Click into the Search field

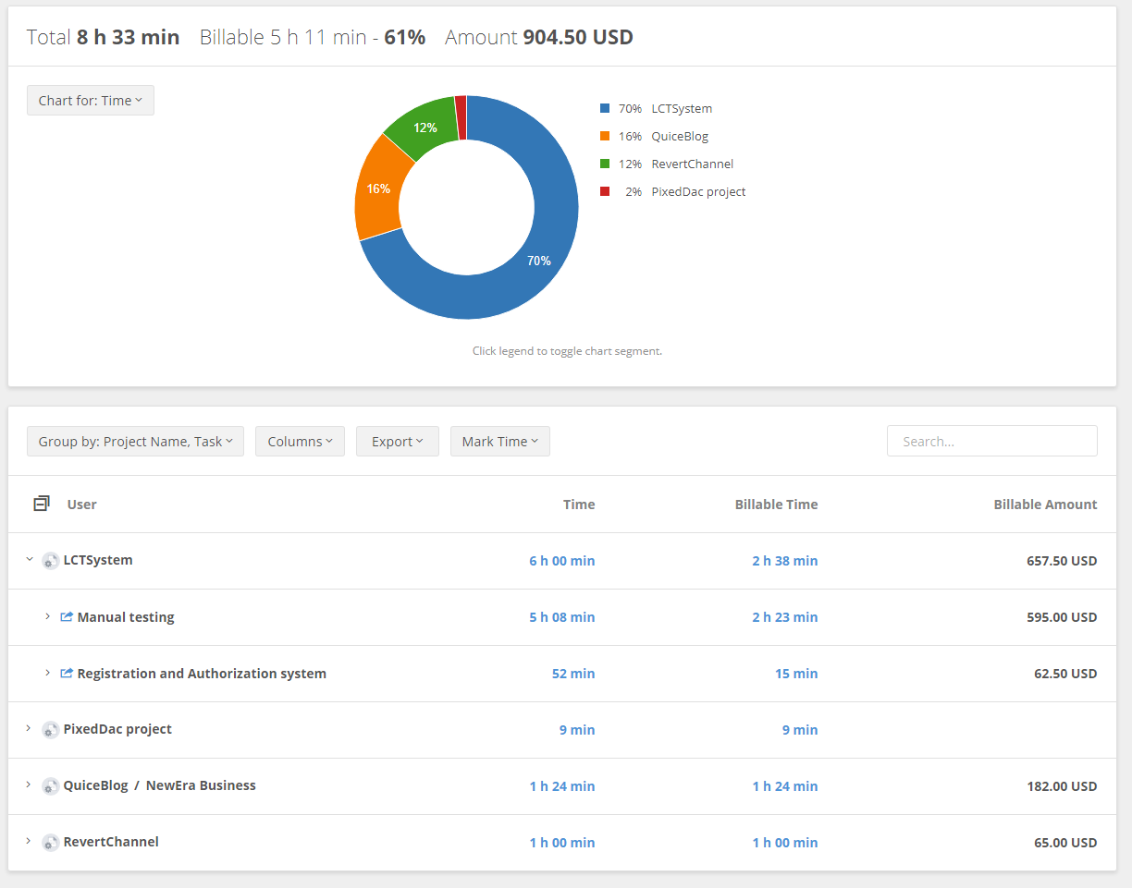click(992, 441)
